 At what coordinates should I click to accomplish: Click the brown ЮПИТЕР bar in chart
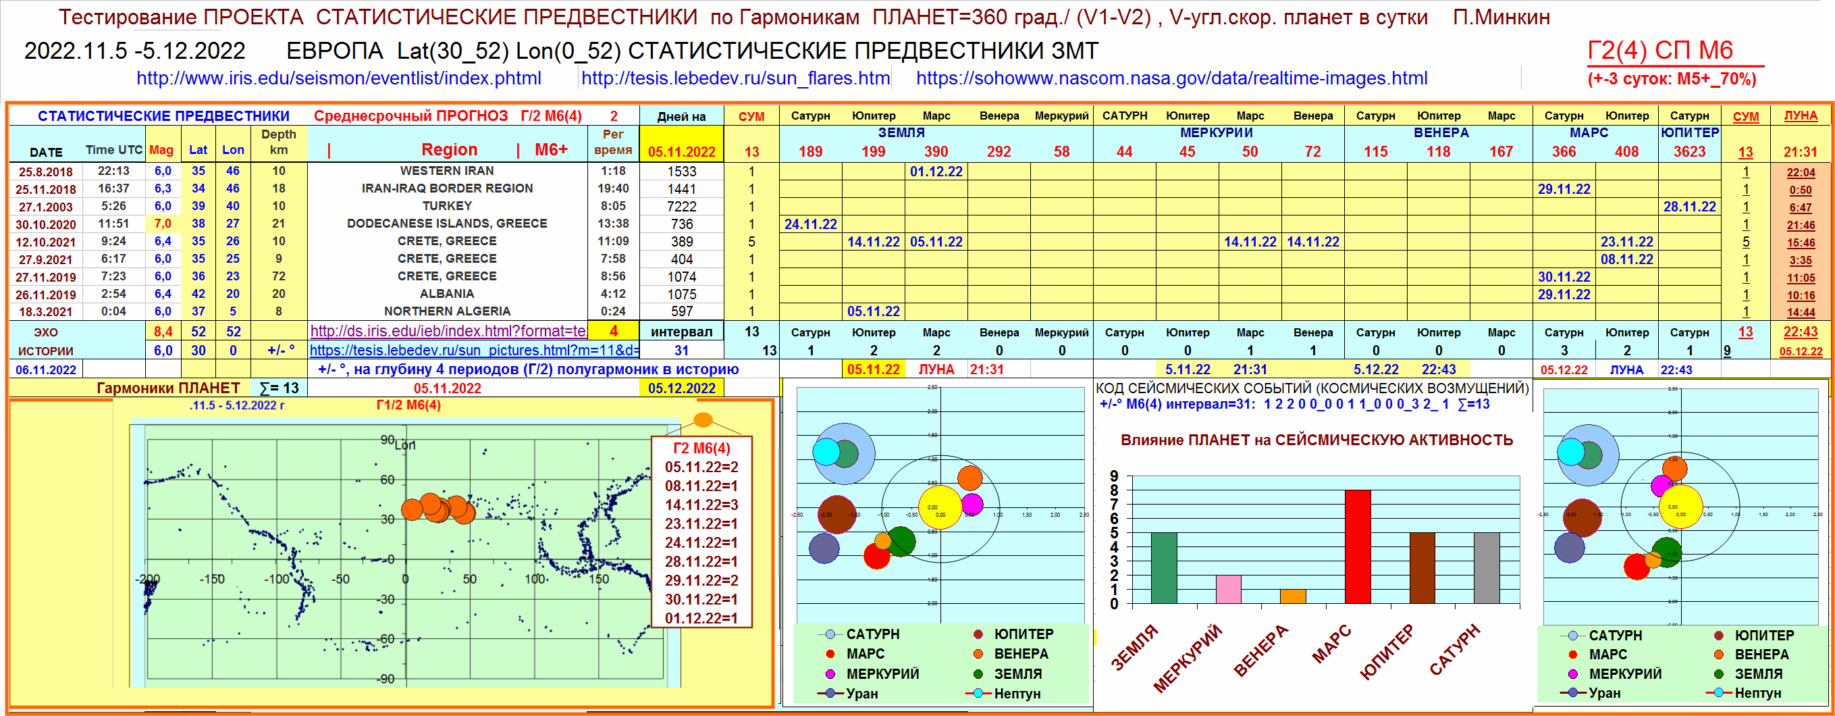click(1422, 568)
